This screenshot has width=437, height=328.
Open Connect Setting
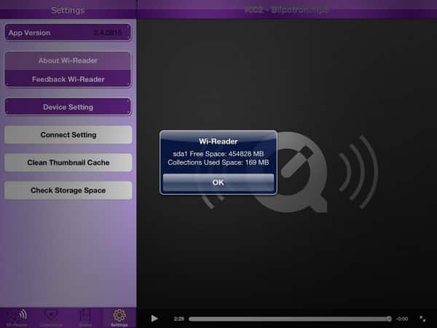click(x=68, y=135)
